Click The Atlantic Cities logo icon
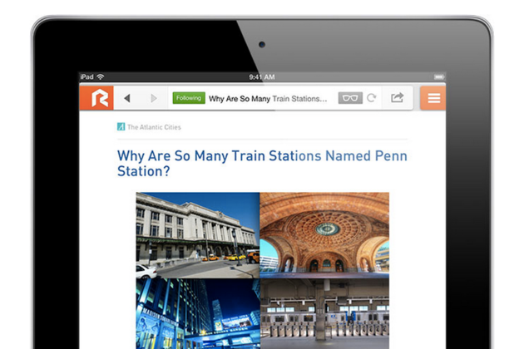The width and height of the screenshot is (524, 349). click(x=121, y=127)
